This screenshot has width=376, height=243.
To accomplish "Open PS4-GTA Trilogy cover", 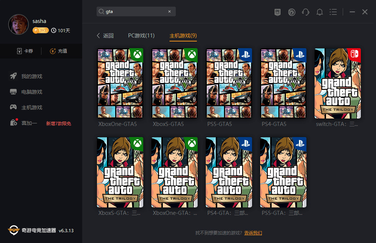I will pyautogui.click(x=229, y=172).
